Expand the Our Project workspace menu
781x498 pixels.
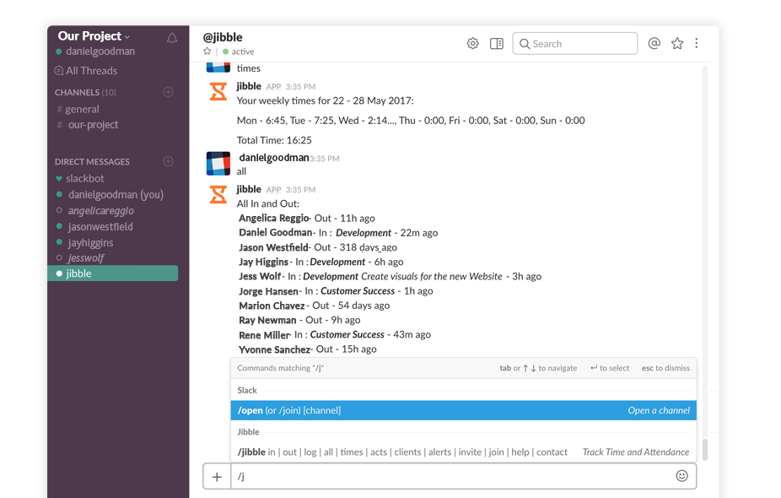point(94,36)
